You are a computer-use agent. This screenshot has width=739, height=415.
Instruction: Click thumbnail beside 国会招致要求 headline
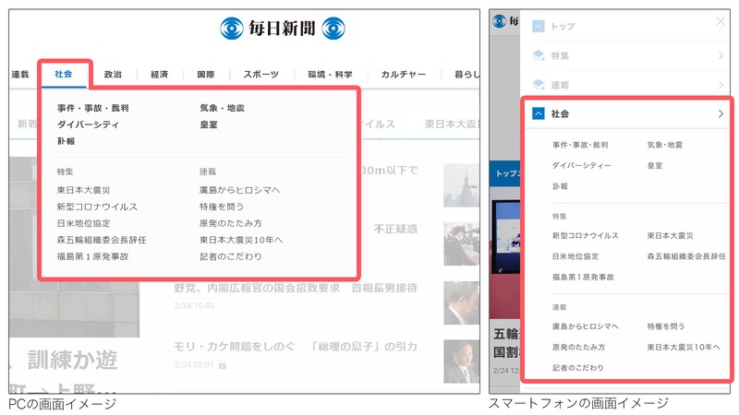tap(461, 302)
